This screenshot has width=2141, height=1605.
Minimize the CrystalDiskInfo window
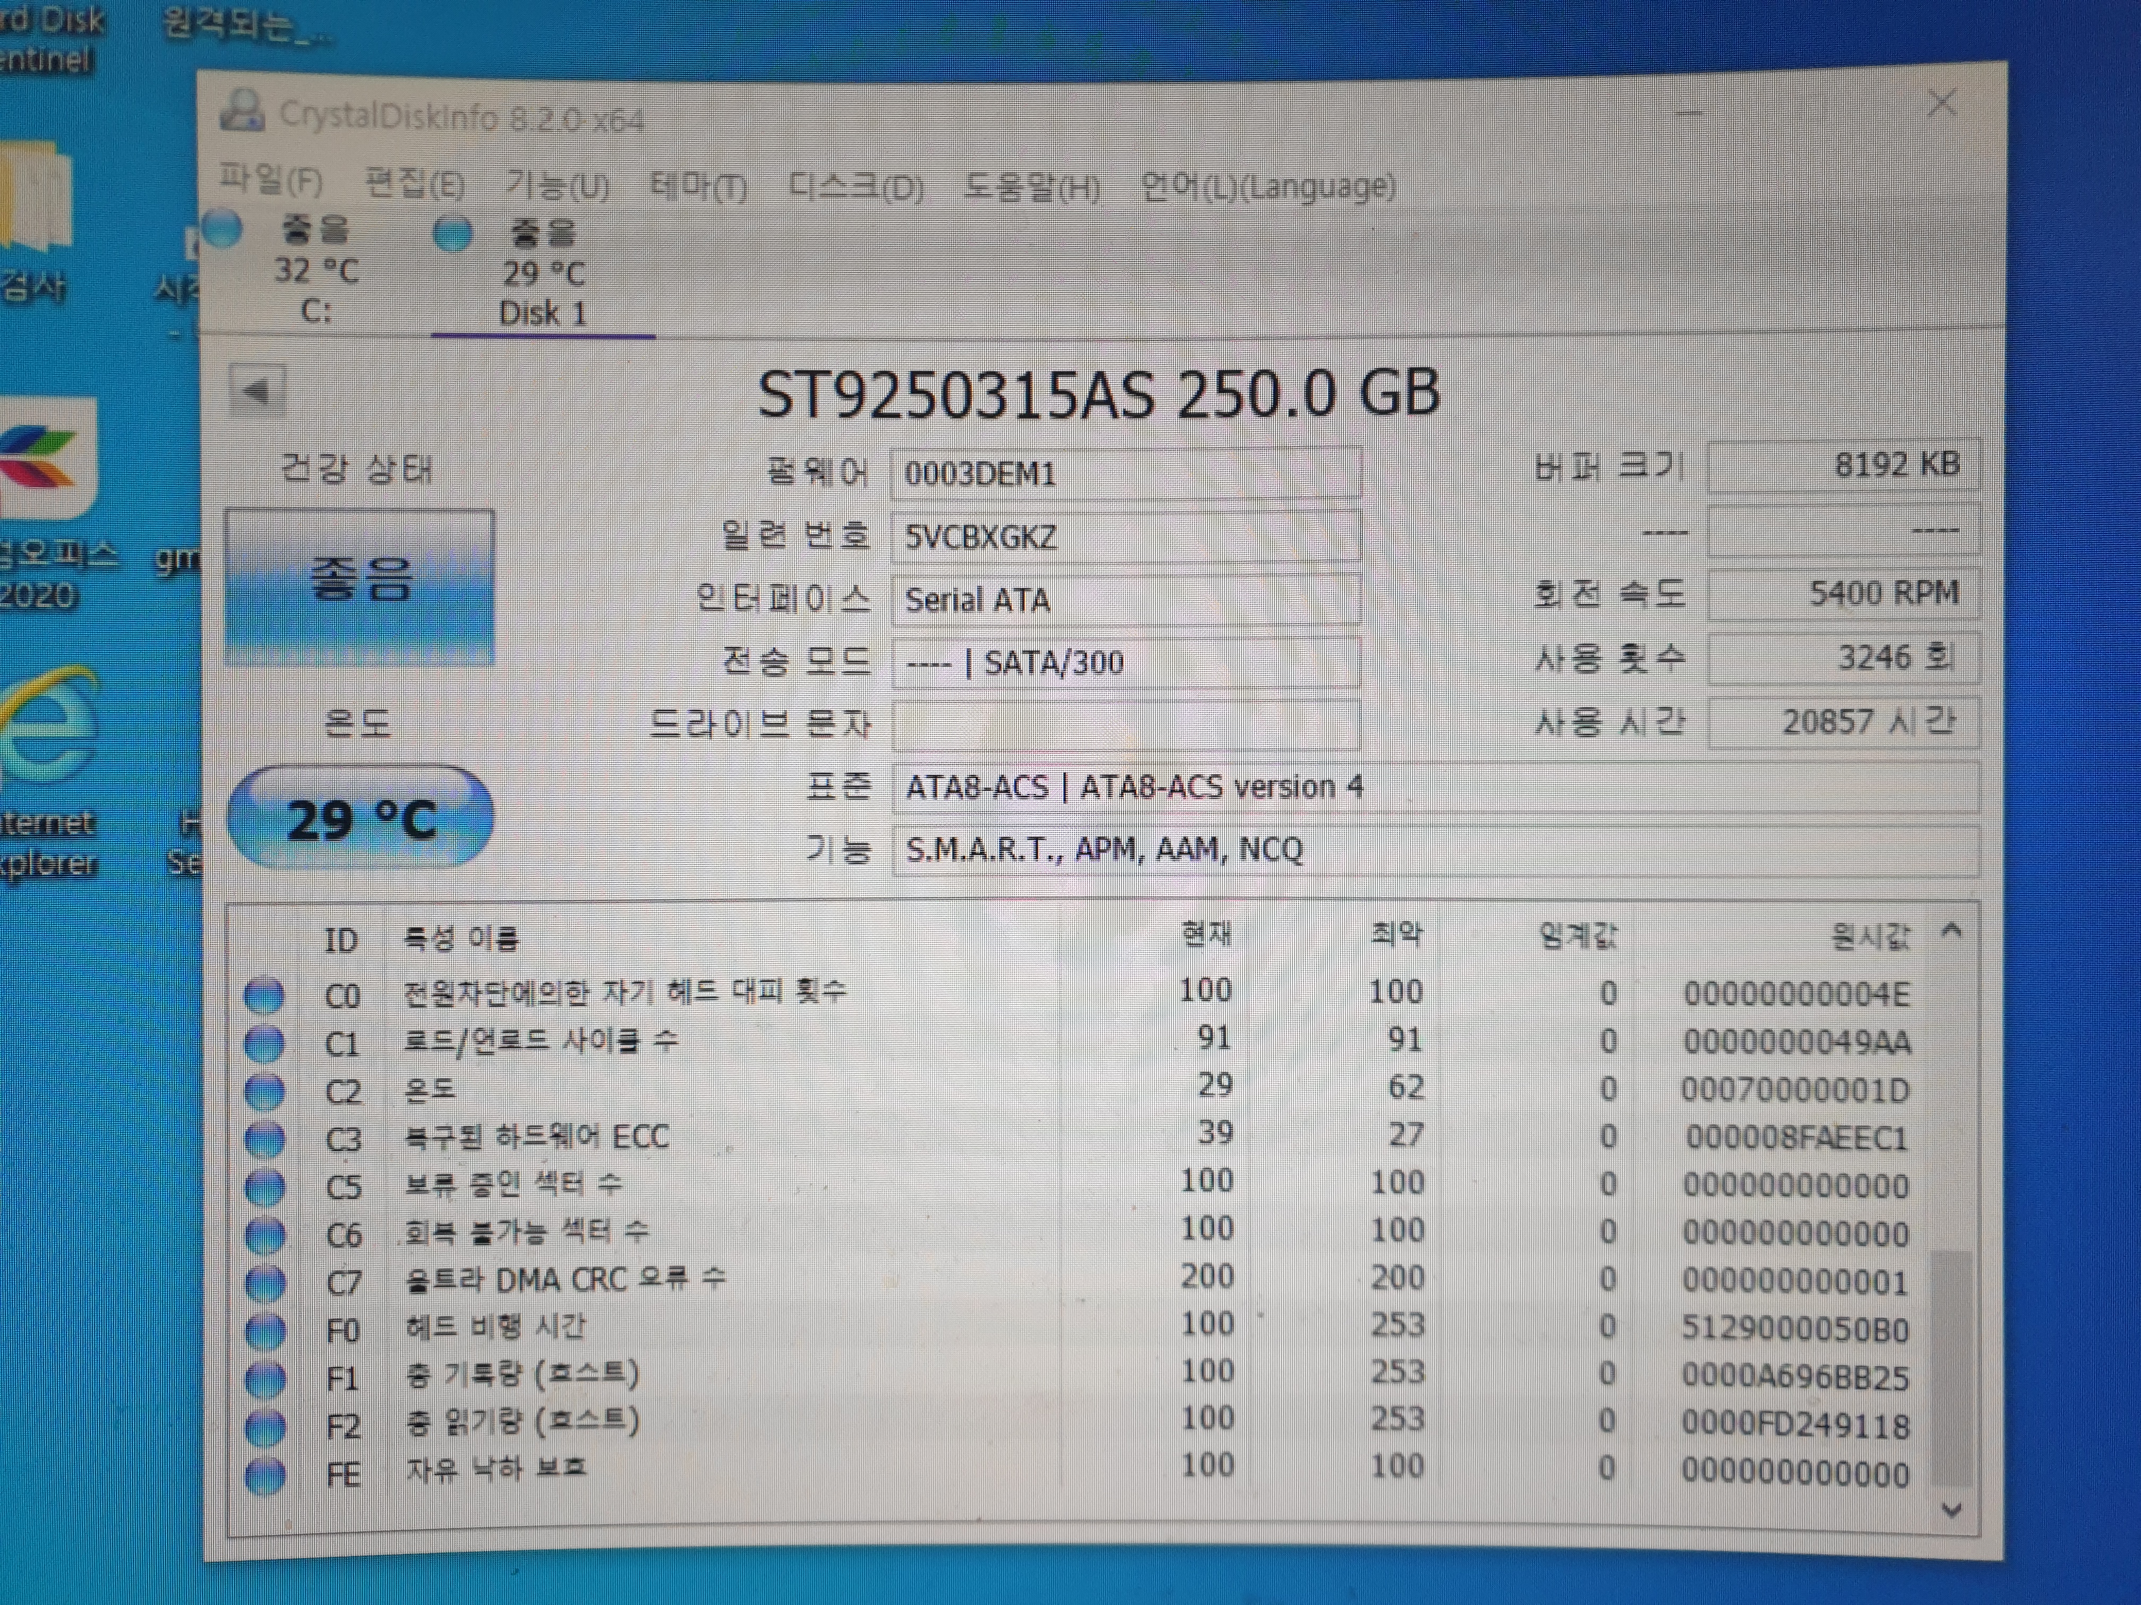1688,113
